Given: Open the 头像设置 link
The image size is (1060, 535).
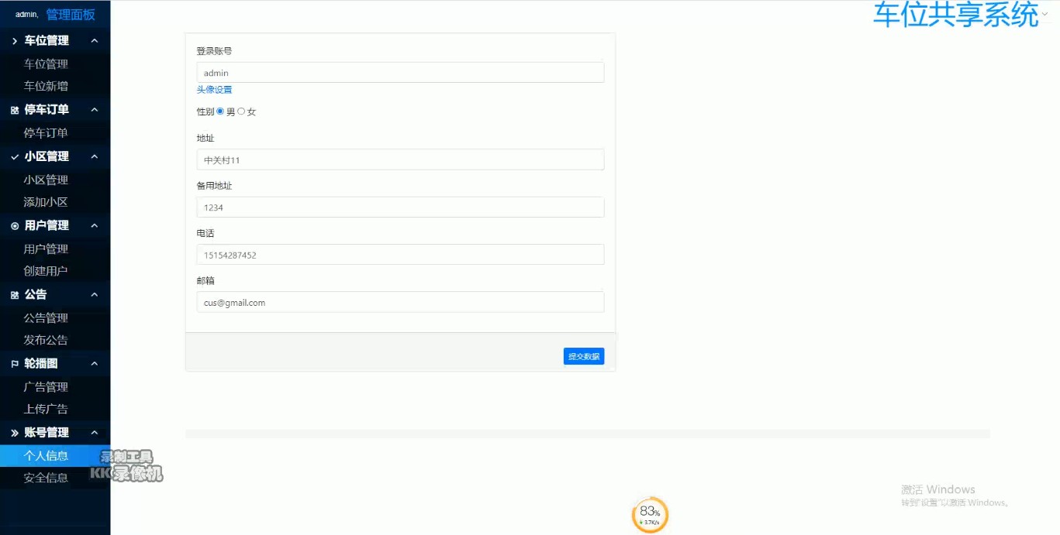Looking at the screenshot, I should (214, 90).
